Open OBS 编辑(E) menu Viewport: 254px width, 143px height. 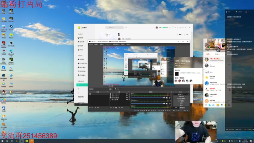[x=97, y=44]
